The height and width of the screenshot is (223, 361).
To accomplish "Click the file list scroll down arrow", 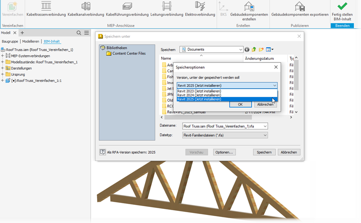I will (296, 112).
